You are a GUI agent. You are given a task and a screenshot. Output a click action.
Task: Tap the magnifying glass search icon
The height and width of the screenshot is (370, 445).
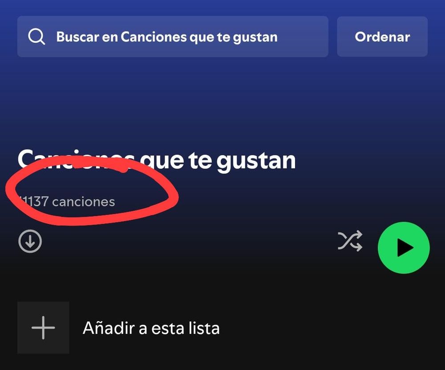36,37
